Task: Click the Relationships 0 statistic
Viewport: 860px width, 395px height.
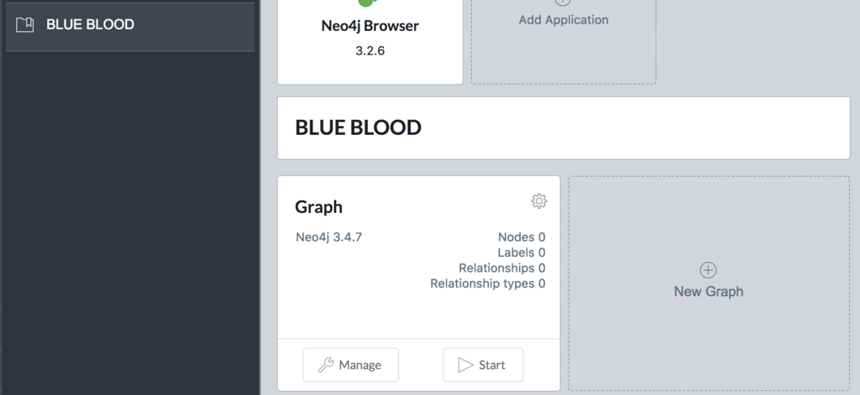Action: pos(502,268)
